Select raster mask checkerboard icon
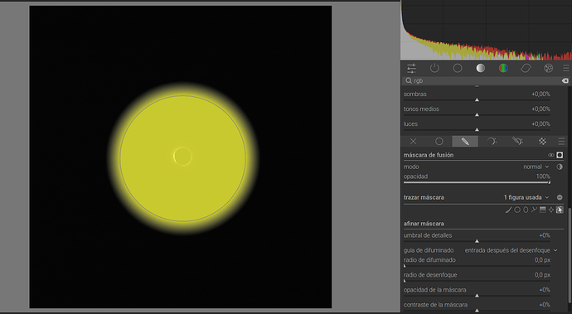Viewport: 572px width, 314px height. pos(542,141)
